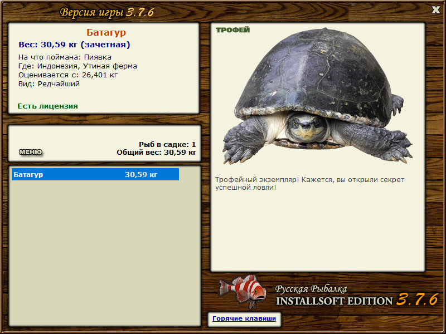Click the Batagur turtle trophy picture
Image resolution: width=446 pixels, height=334 pixels.
coord(317,96)
